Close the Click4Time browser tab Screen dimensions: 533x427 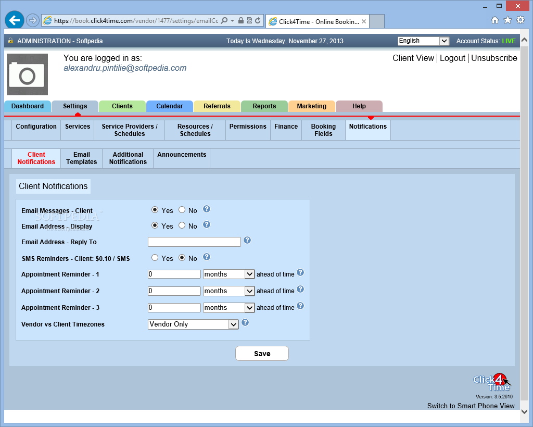(x=364, y=21)
